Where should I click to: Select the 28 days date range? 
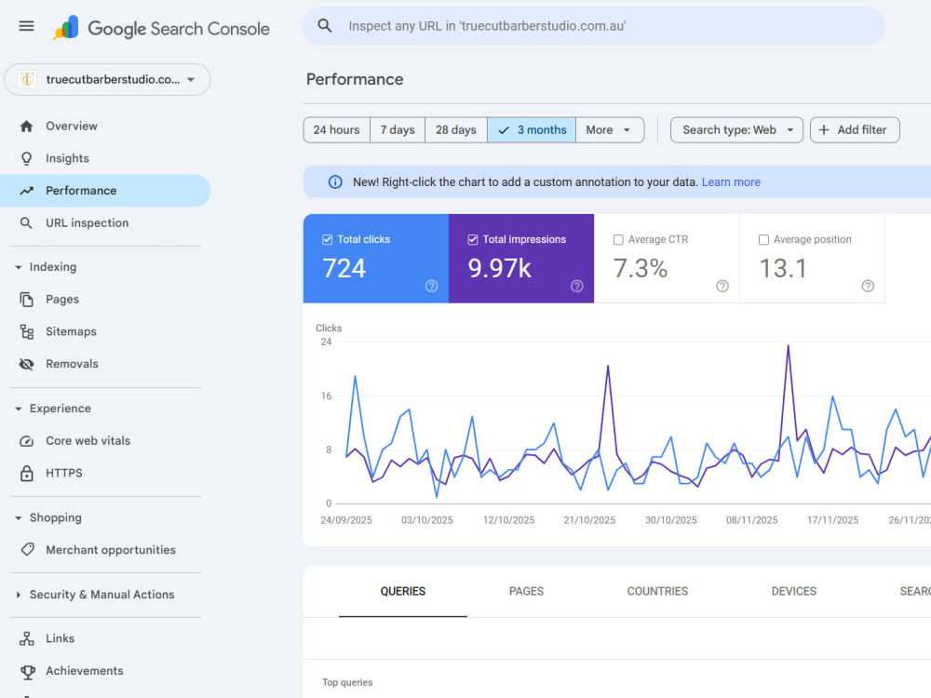[x=456, y=130]
